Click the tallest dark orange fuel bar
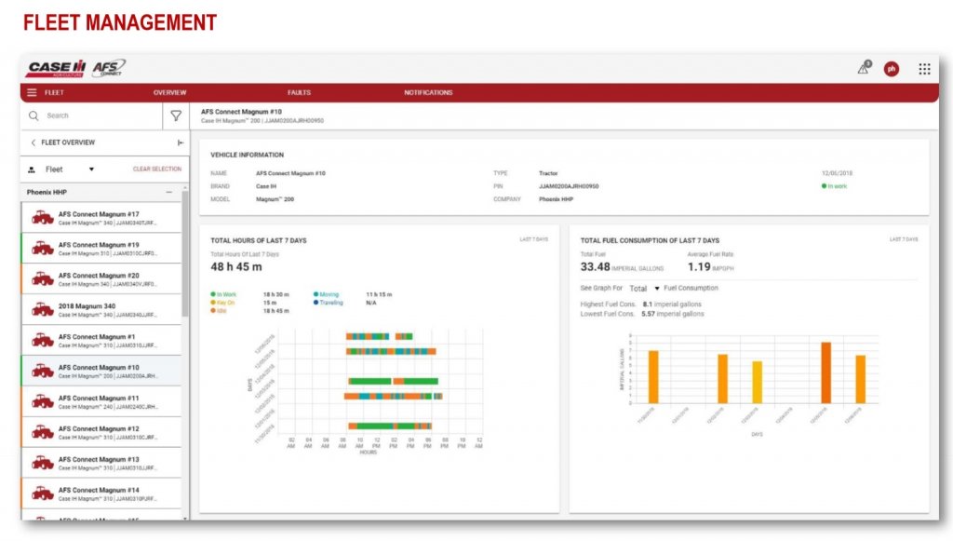 point(826,372)
